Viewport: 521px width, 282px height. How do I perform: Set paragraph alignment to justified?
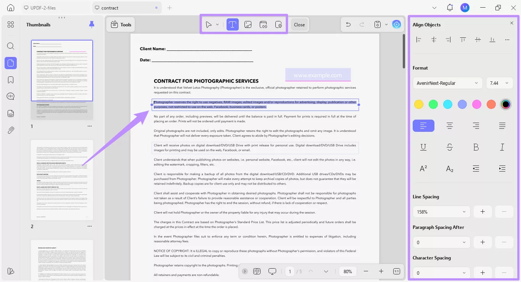click(502, 126)
